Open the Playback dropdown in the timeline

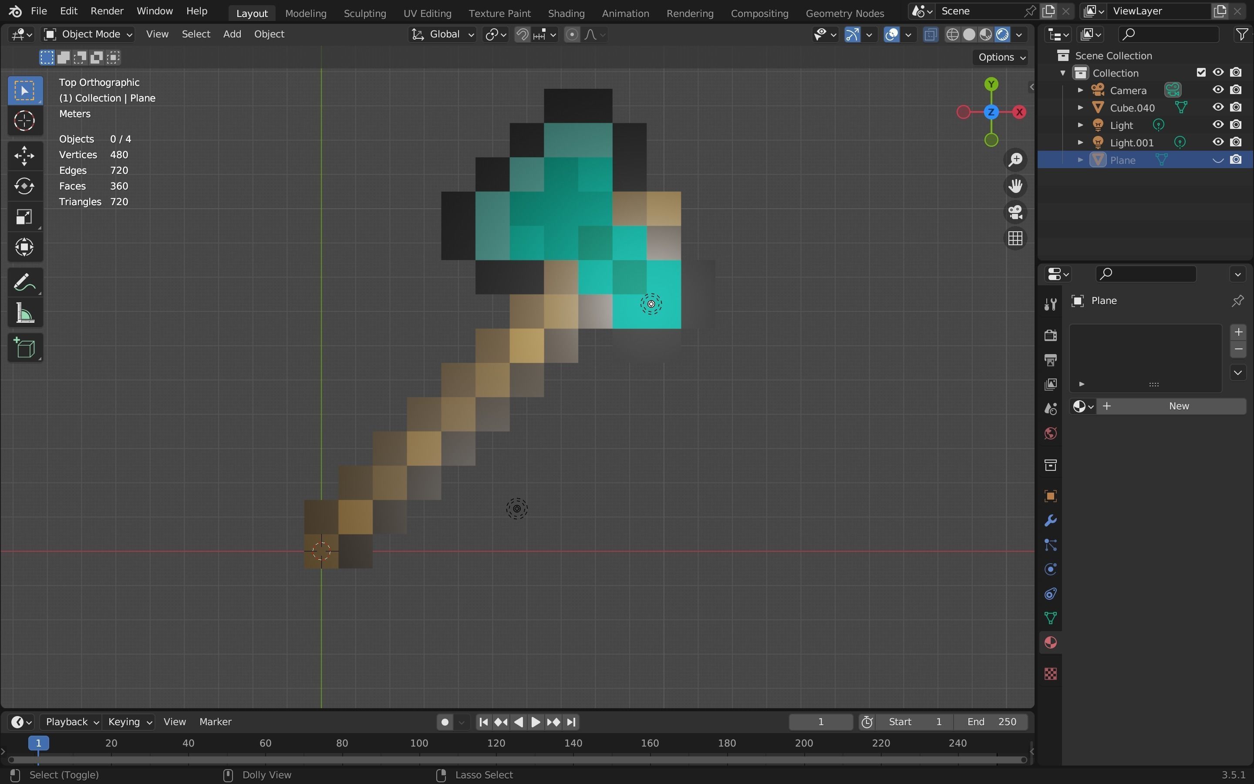tap(71, 722)
